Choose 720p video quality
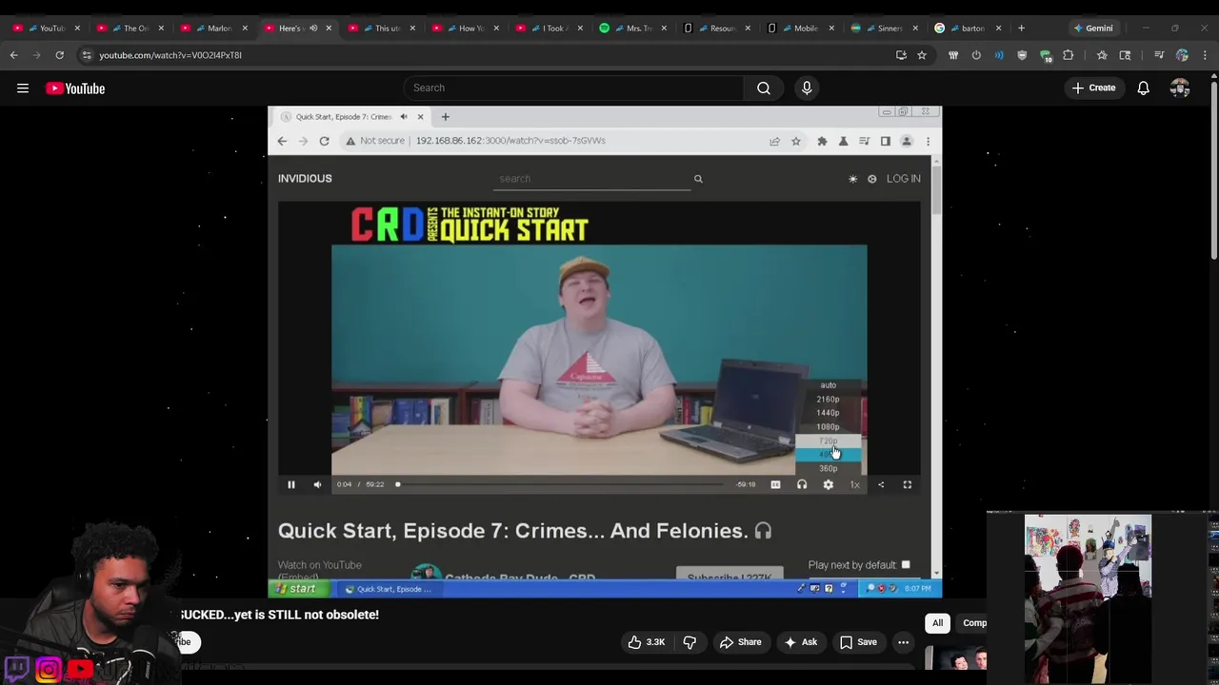 point(829,441)
